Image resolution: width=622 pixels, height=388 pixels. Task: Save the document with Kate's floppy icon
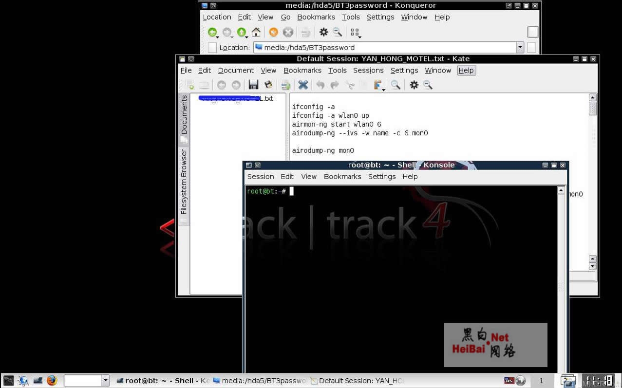[253, 85]
